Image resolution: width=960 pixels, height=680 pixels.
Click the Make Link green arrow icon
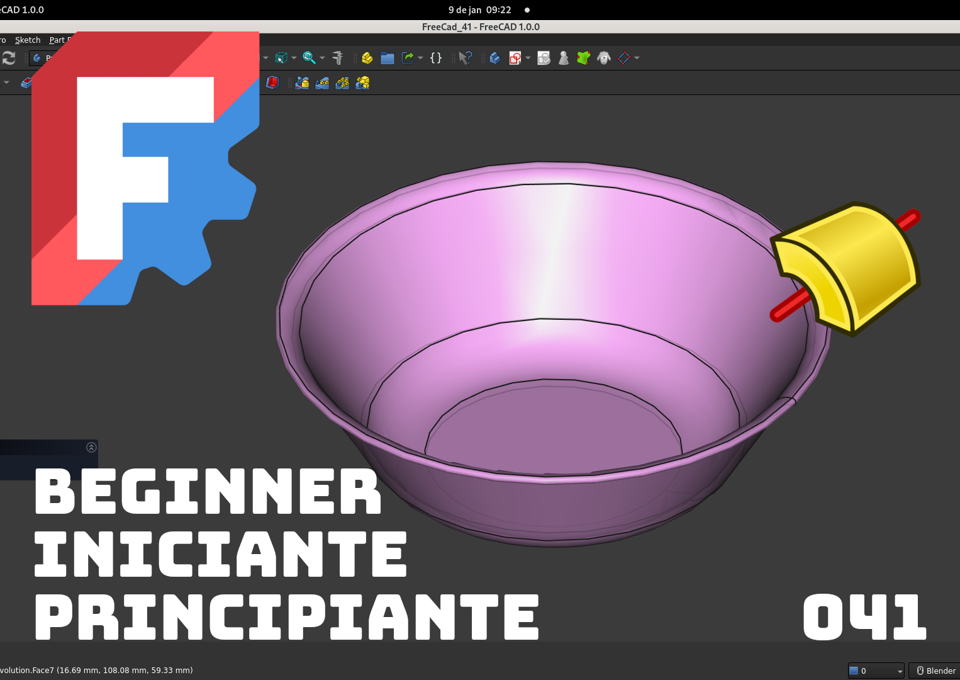(x=408, y=58)
